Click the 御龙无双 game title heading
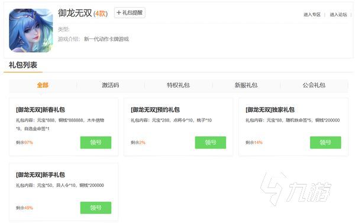This screenshot has height=224, width=355. pos(75,13)
